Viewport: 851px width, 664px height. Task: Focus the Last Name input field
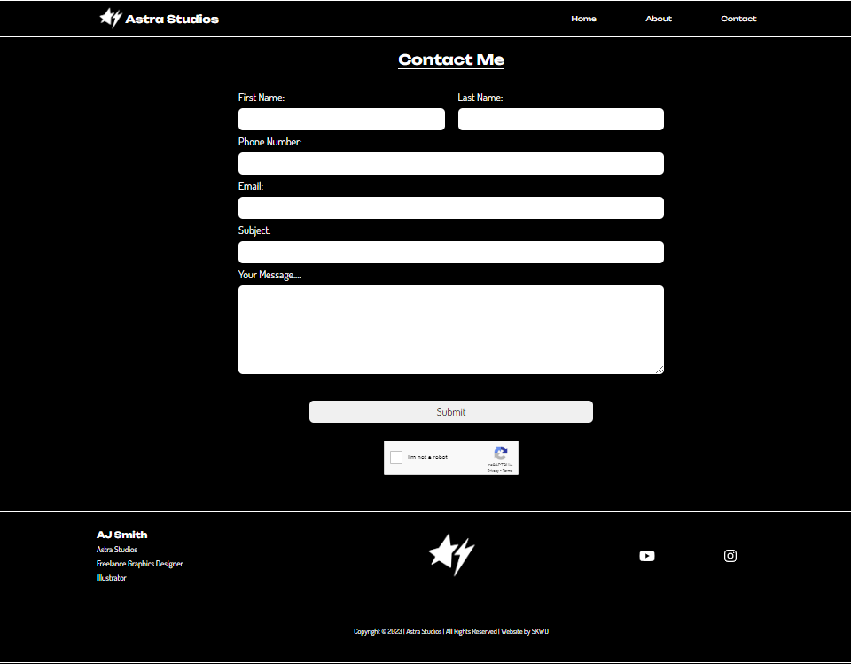[560, 119]
